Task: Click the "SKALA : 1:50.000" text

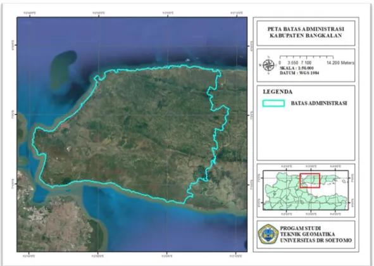Action: (297, 68)
